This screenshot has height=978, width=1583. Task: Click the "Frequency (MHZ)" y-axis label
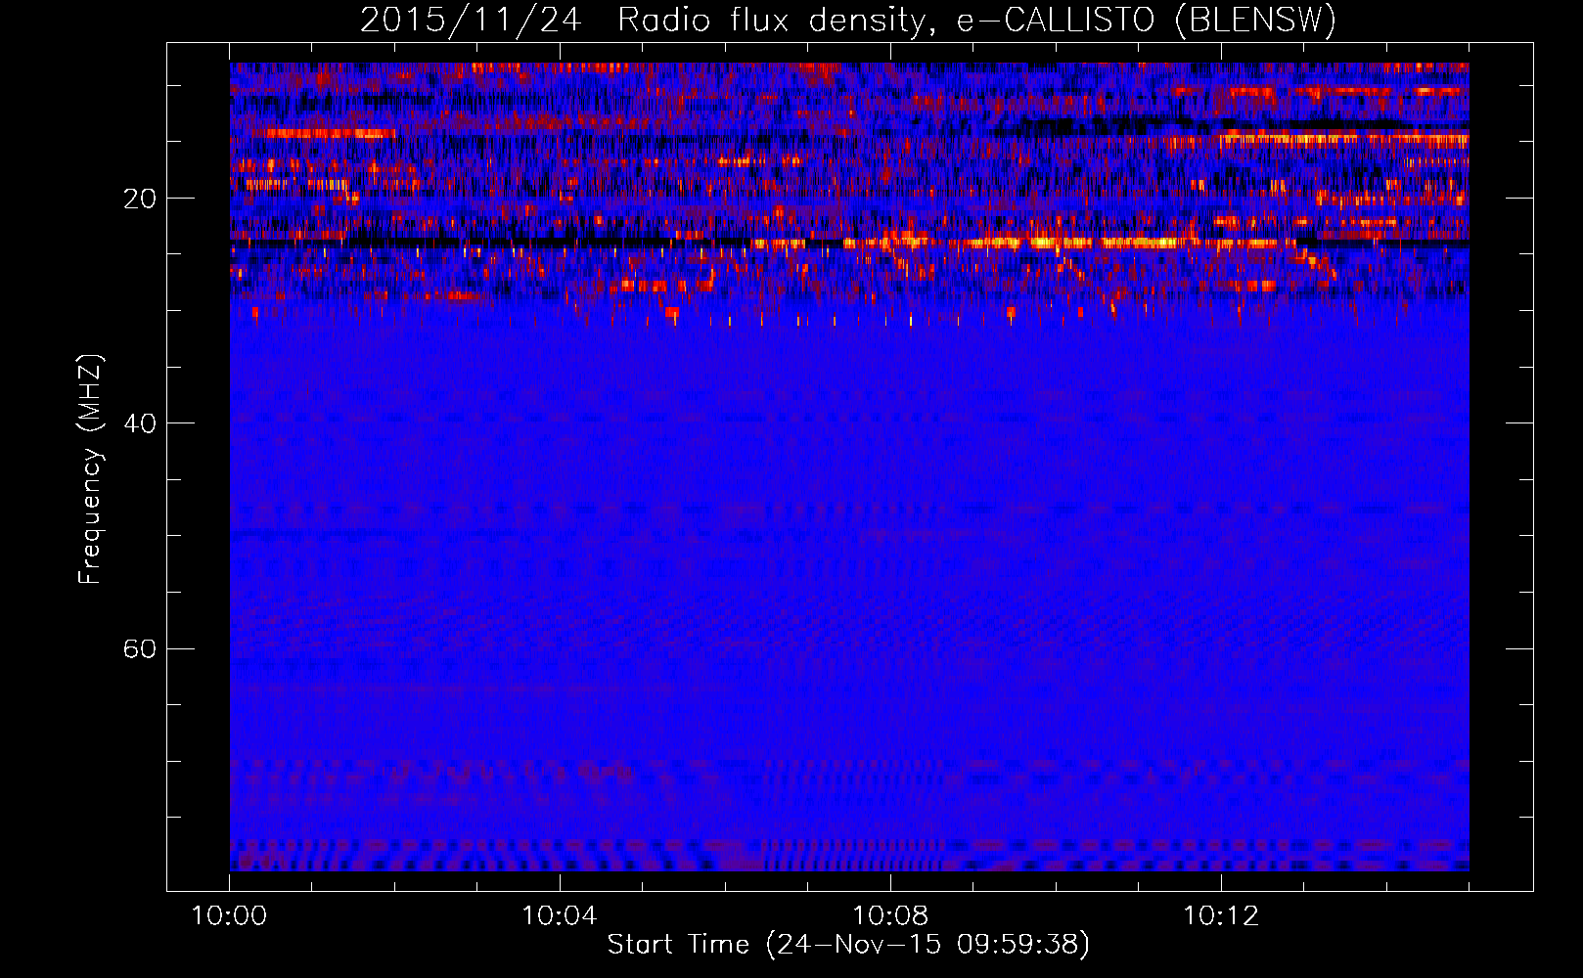coord(90,469)
